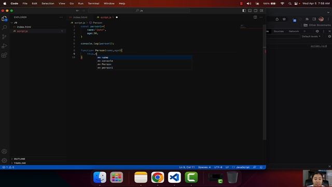Open DevTools console settings gear
The width and height of the screenshot is (332, 187).
click(x=329, y=36)
